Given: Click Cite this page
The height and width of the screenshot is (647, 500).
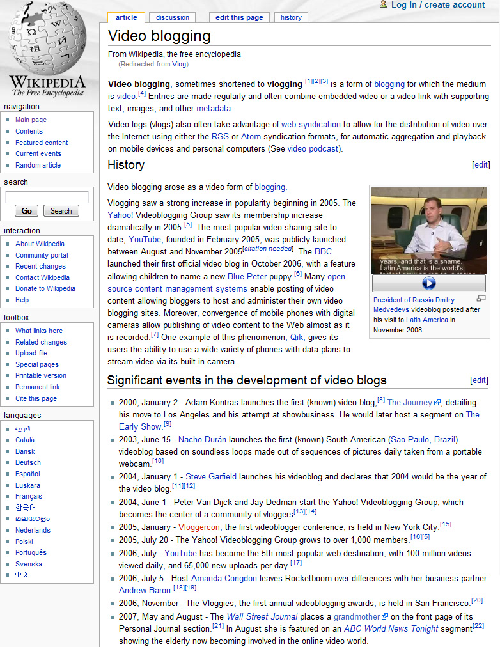Looking at the screenshot, I should (x=36, y=398).
